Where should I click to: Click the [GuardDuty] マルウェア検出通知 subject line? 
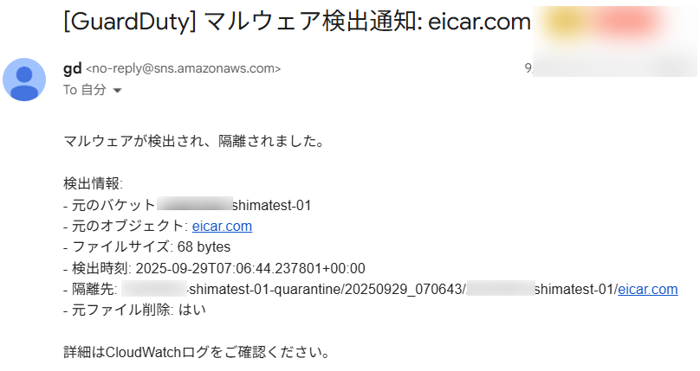[x=243, y=23]
